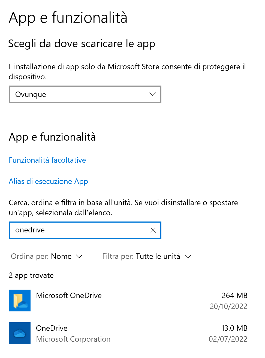This screenshot has width=265, height=358.
Task: Open the Ovunque download source combo box
Action: (85, 94)
